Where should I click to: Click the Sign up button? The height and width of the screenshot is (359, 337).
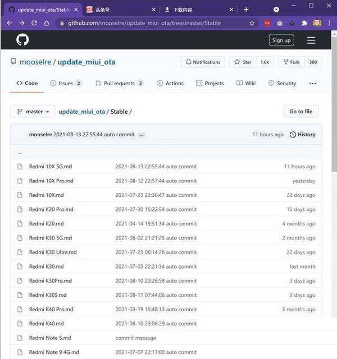[x=281, y=40]
